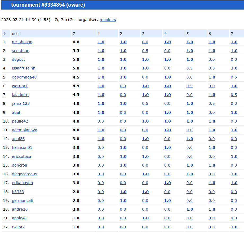
Task: View issahfuseinij's profile
Action: [24, 68]
